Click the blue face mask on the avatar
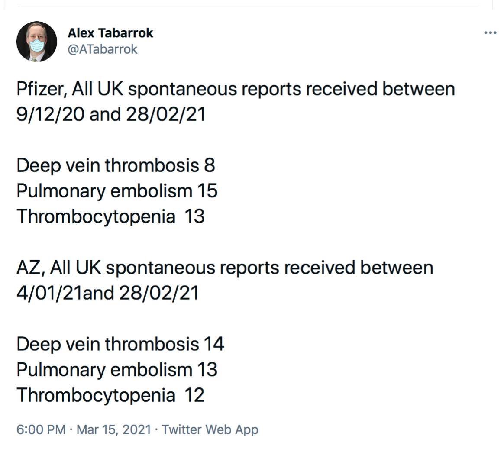504x452 pixels. [x=37, y=47]
